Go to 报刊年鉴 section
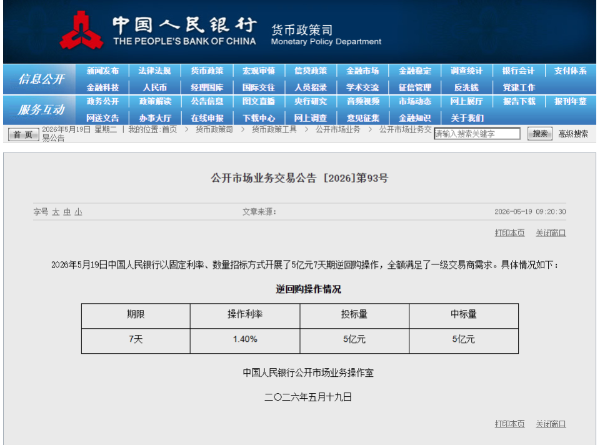Screen dimensions: 600x445 pyautogui.click(x=571, y=101)
